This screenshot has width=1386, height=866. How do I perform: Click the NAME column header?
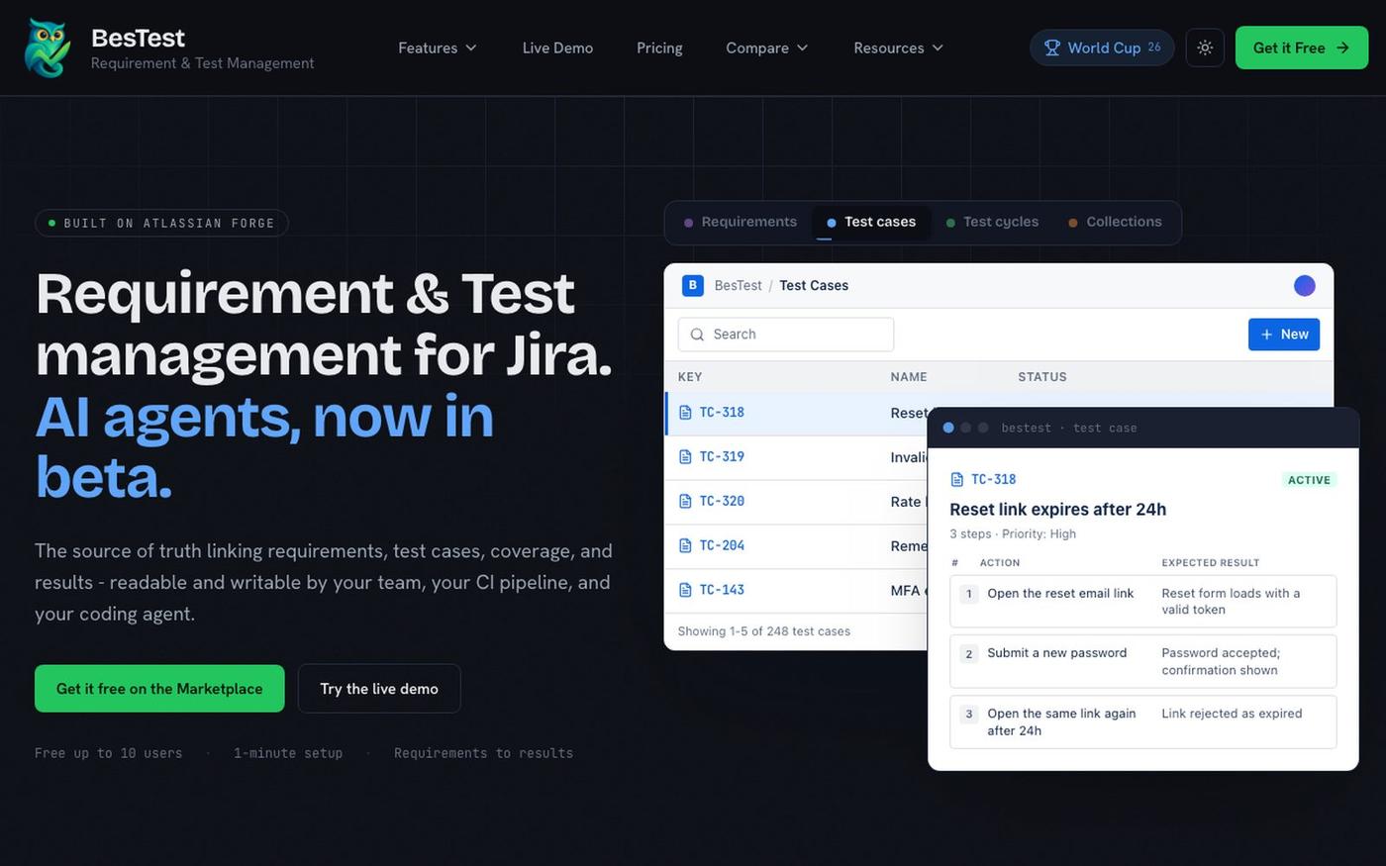[909, 377]
